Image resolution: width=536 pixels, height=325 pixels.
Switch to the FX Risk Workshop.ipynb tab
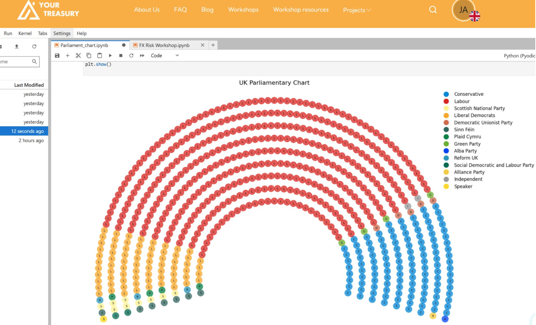click(x=164, y=45)
